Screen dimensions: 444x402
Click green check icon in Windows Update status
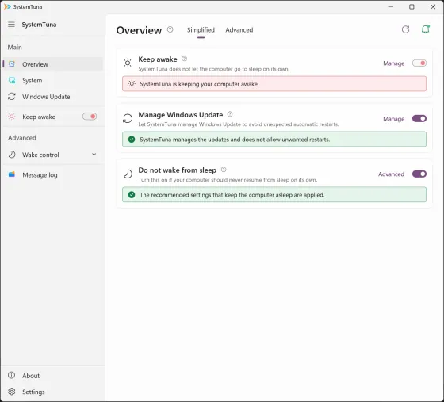(132, 139)
